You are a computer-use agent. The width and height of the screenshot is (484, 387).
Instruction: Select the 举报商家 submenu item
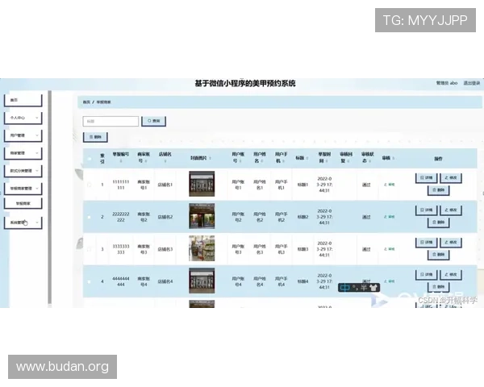pyautogui.click(x=23, y=203)
